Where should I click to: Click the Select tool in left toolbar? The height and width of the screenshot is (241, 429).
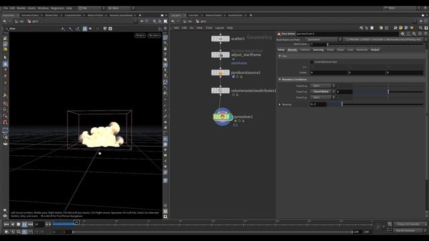coord(5,58)
